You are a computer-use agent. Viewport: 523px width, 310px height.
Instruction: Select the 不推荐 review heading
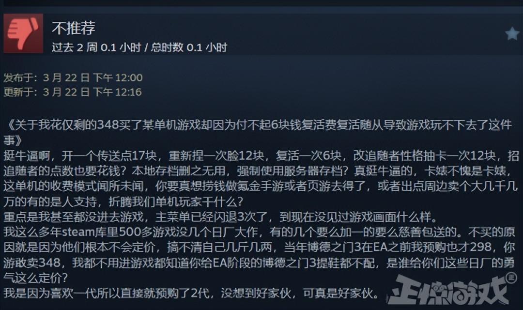[74, 28]
